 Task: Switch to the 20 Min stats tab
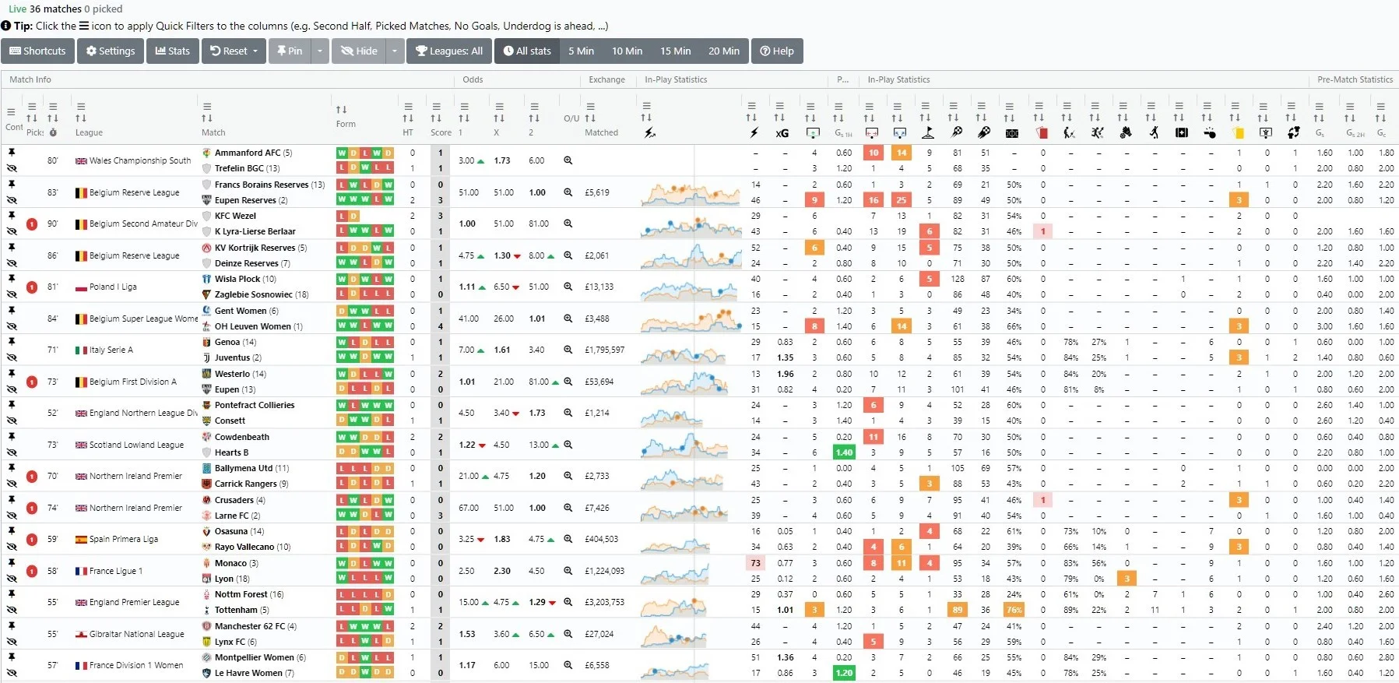(723, 51)
